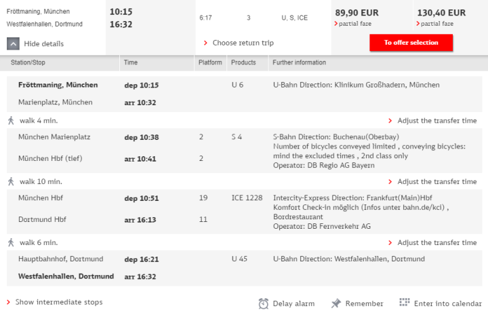Open partial fare info under 130,40 EUR
The height and width of the screenshot is (315, 488).
[x=437, y=24]
